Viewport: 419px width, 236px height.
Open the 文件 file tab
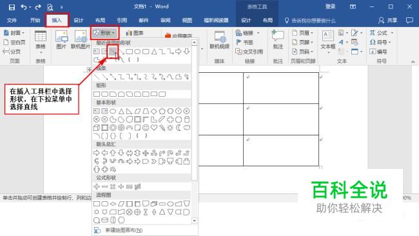(12, 21)
